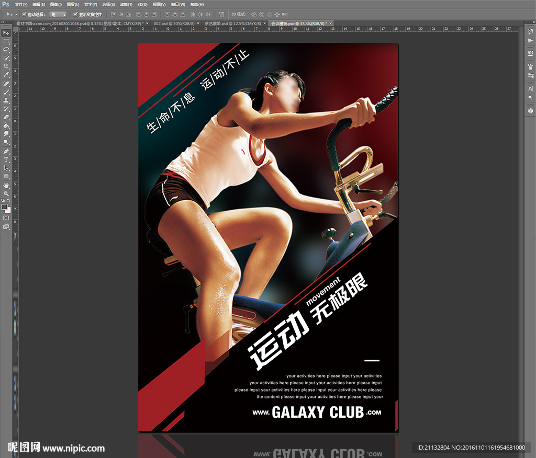Open the 组 auto-select dropdown
Image resolution: width=536 pixels, height=458 pixels.
(x=58, y=15)
